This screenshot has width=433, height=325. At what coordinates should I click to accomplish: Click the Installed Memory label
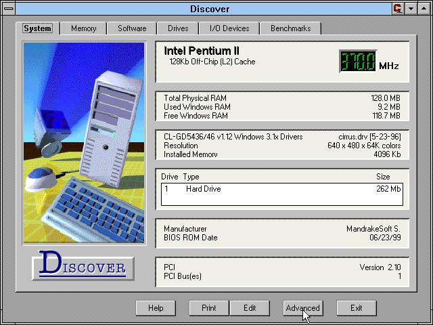click(191, 154)
